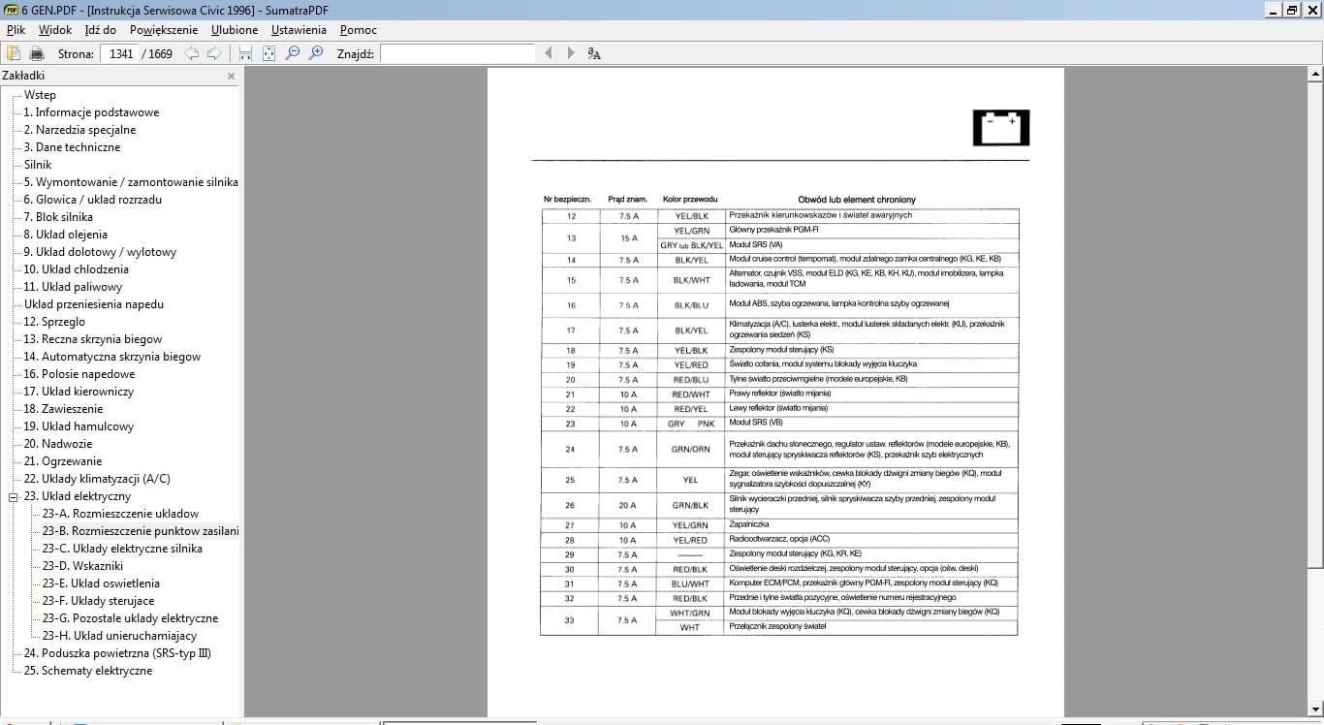This screenshot has height=725, width=1324.
Task: Open bookmark 14. Automatyczna skrzynia biegow
Action: [x=112, y=357]
